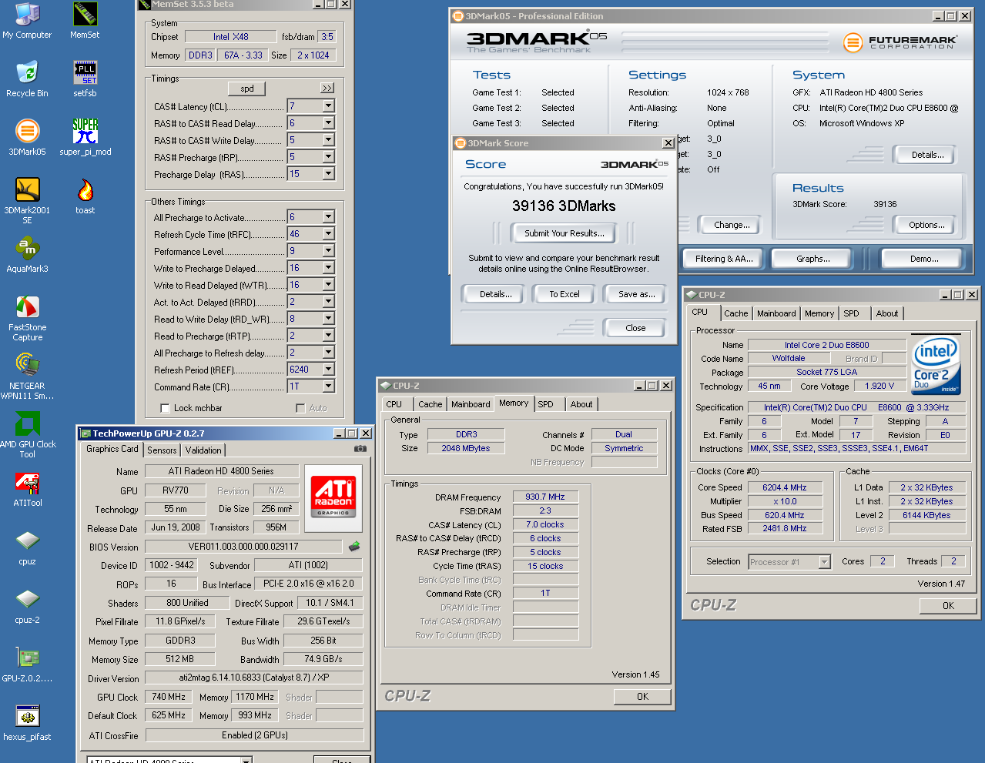Open hexus_pifast desktop icon
Viewport: 985px width, 763px height.
27,723
